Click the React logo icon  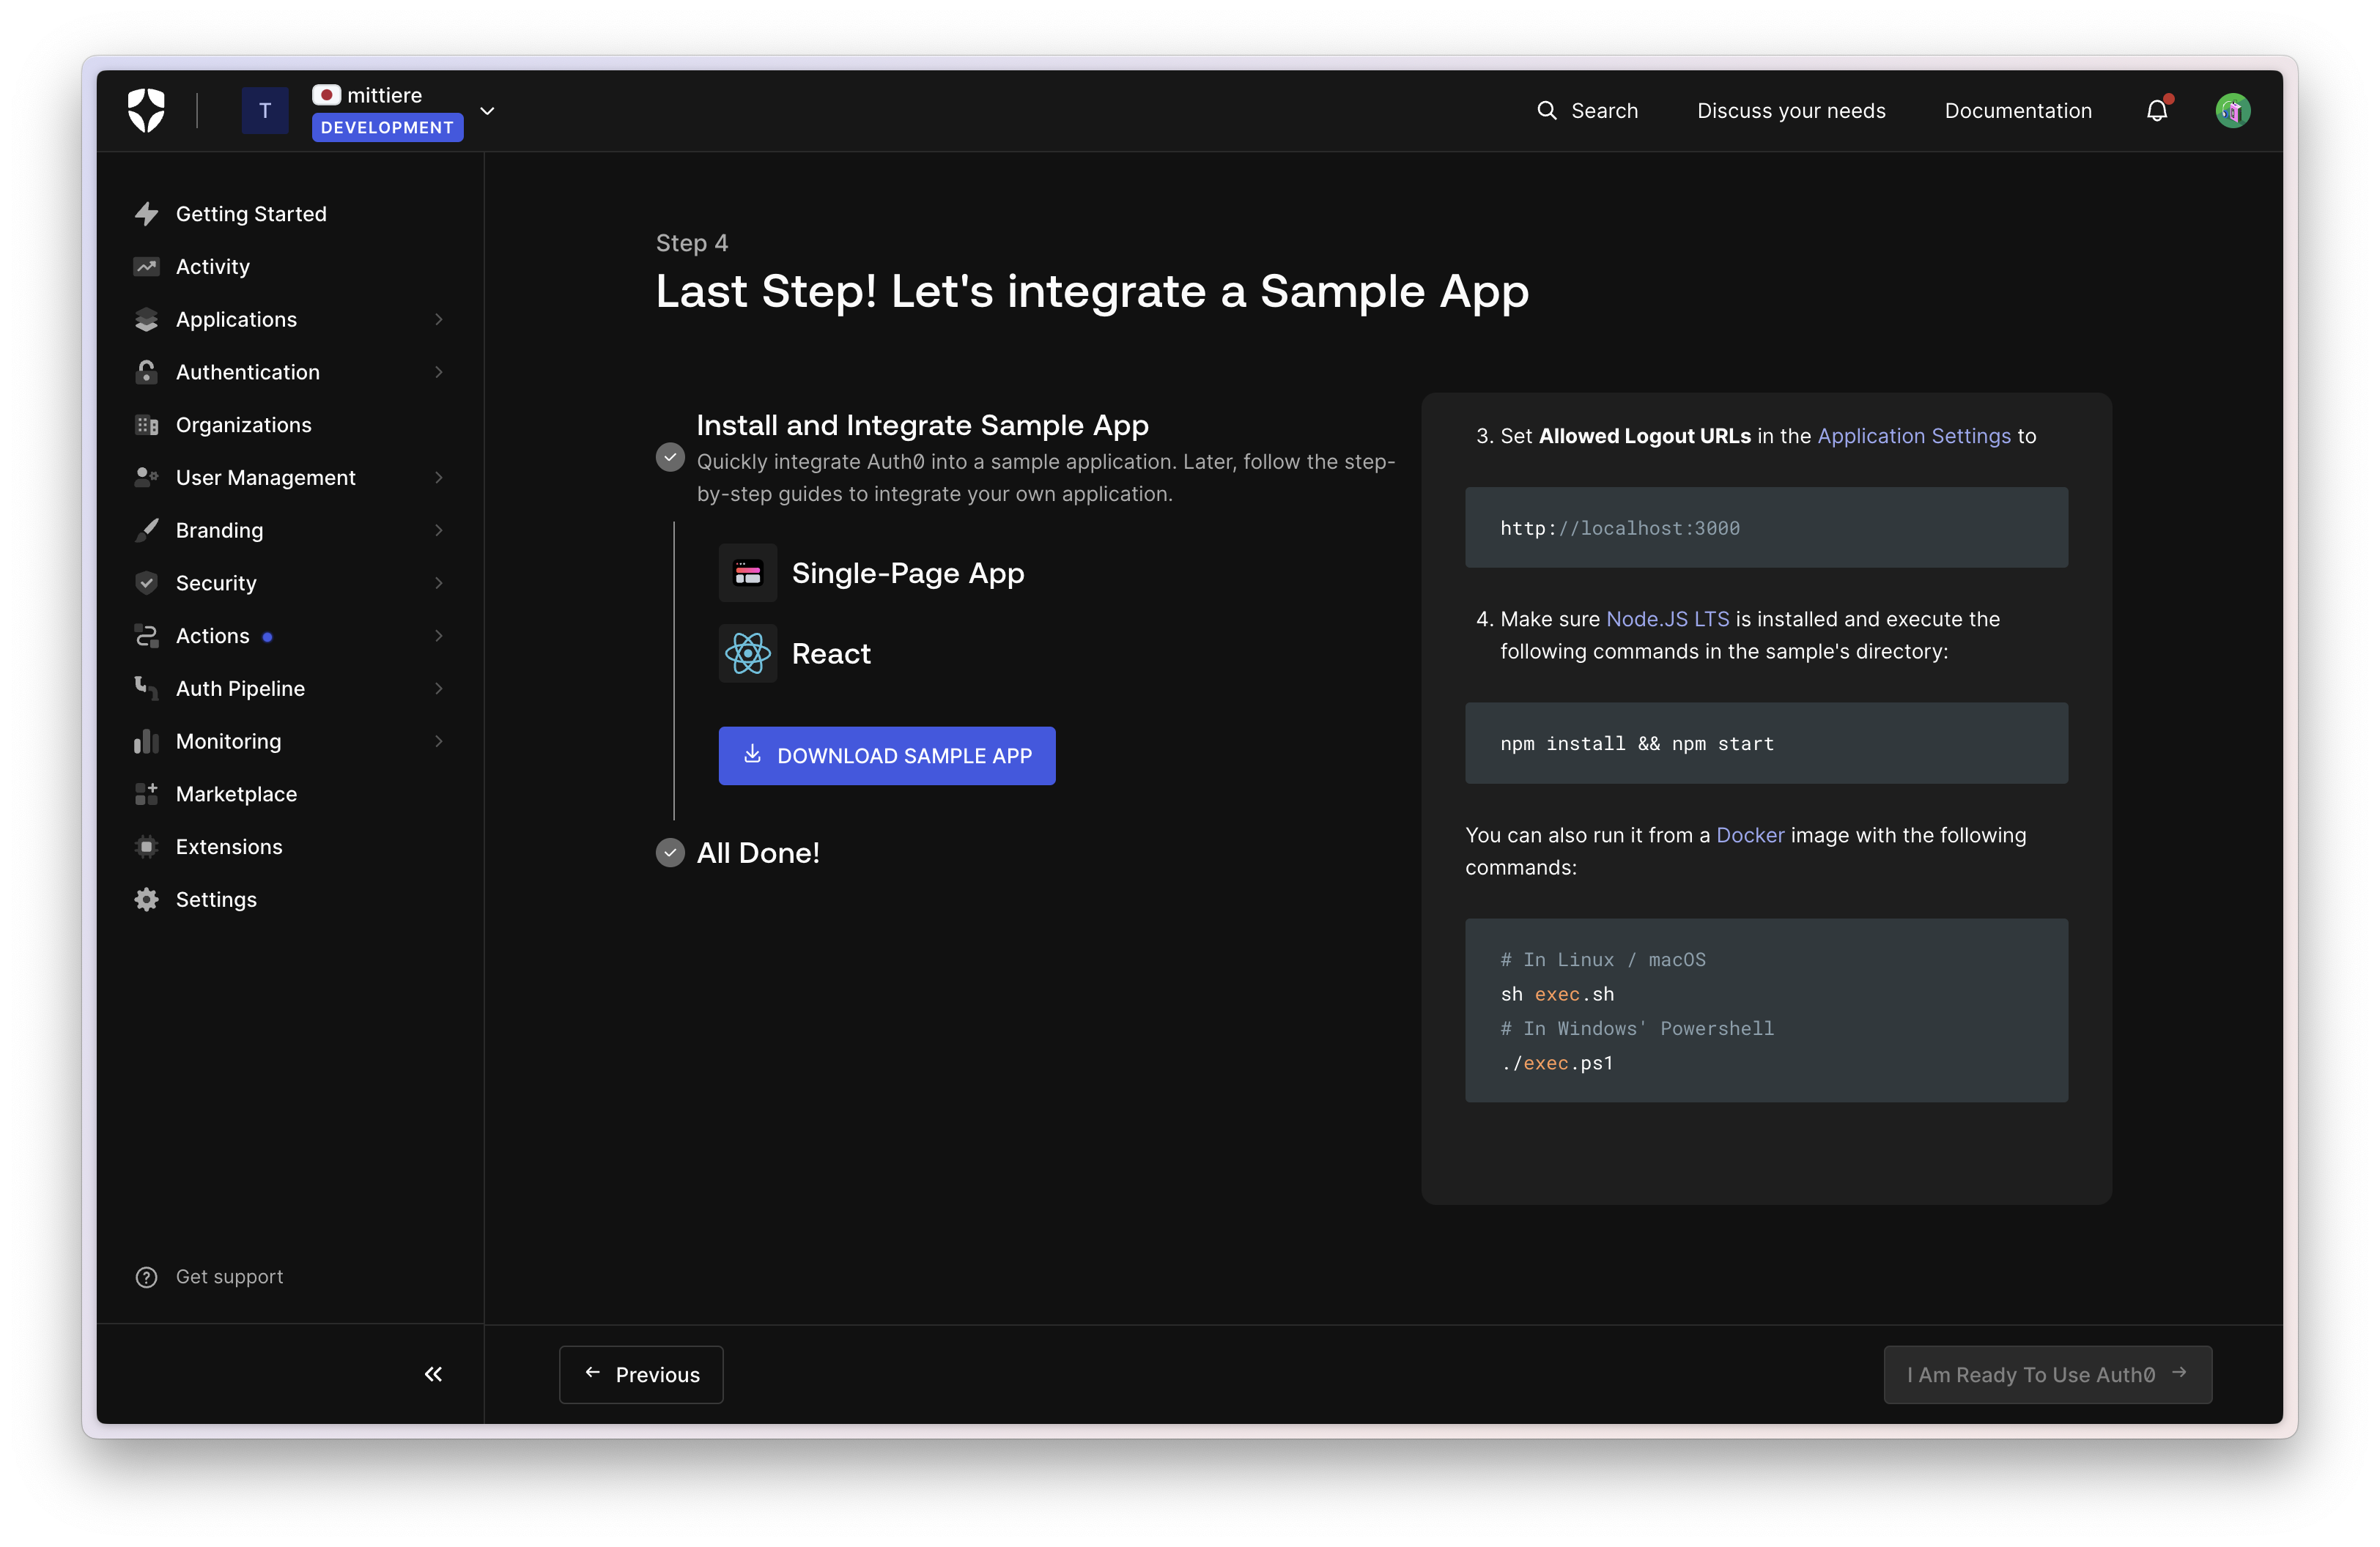tap(747, 653)
